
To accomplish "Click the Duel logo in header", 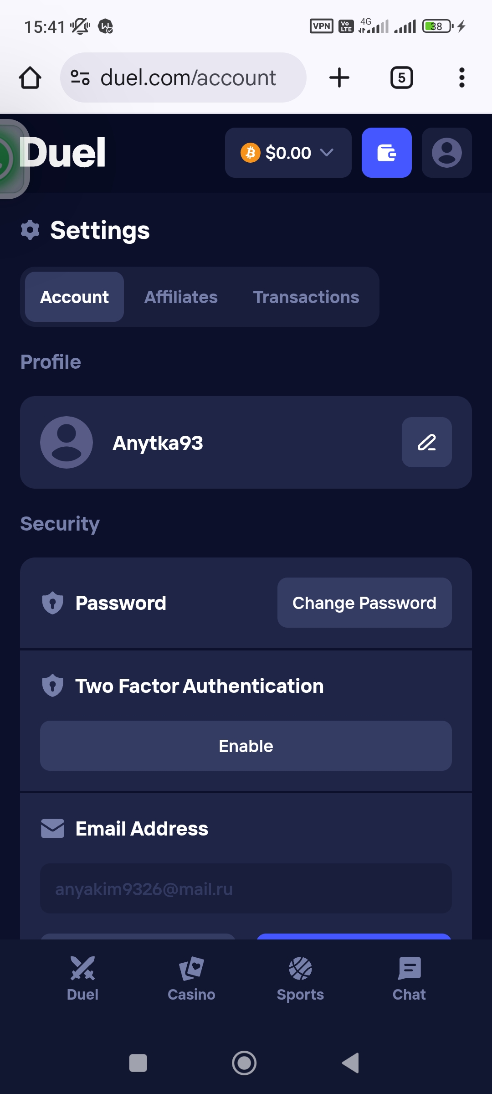I will (63, 153).
